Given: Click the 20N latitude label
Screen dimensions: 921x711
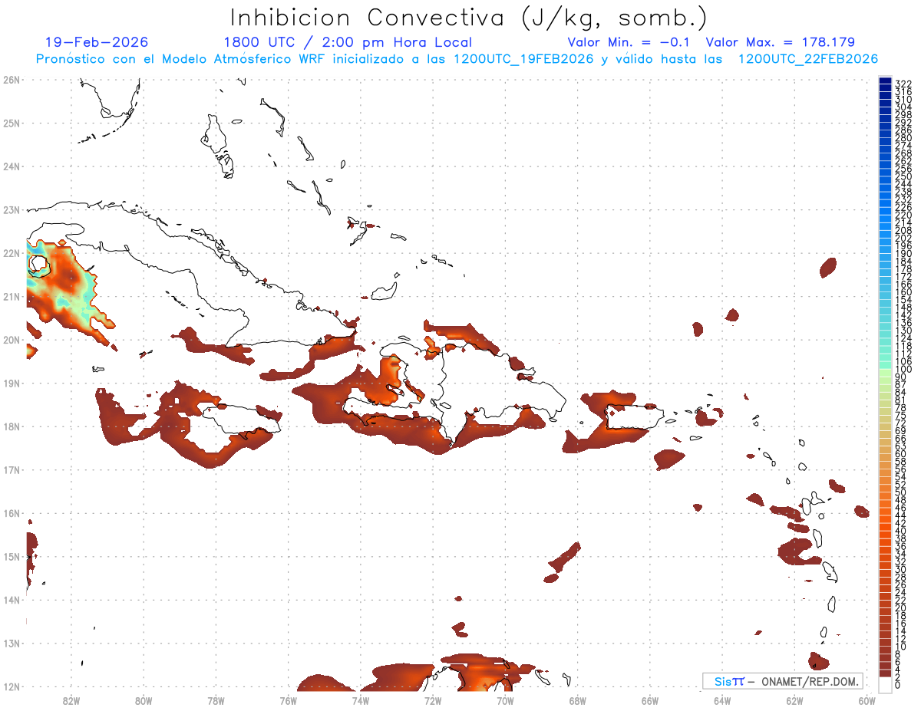Looking at the screenshot, I should 12,339.
